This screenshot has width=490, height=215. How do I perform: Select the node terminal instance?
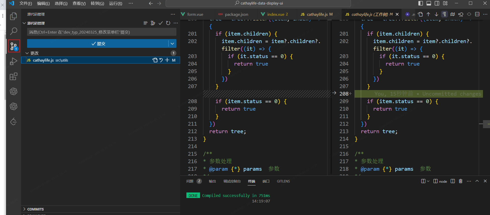(x=440, y=181)
